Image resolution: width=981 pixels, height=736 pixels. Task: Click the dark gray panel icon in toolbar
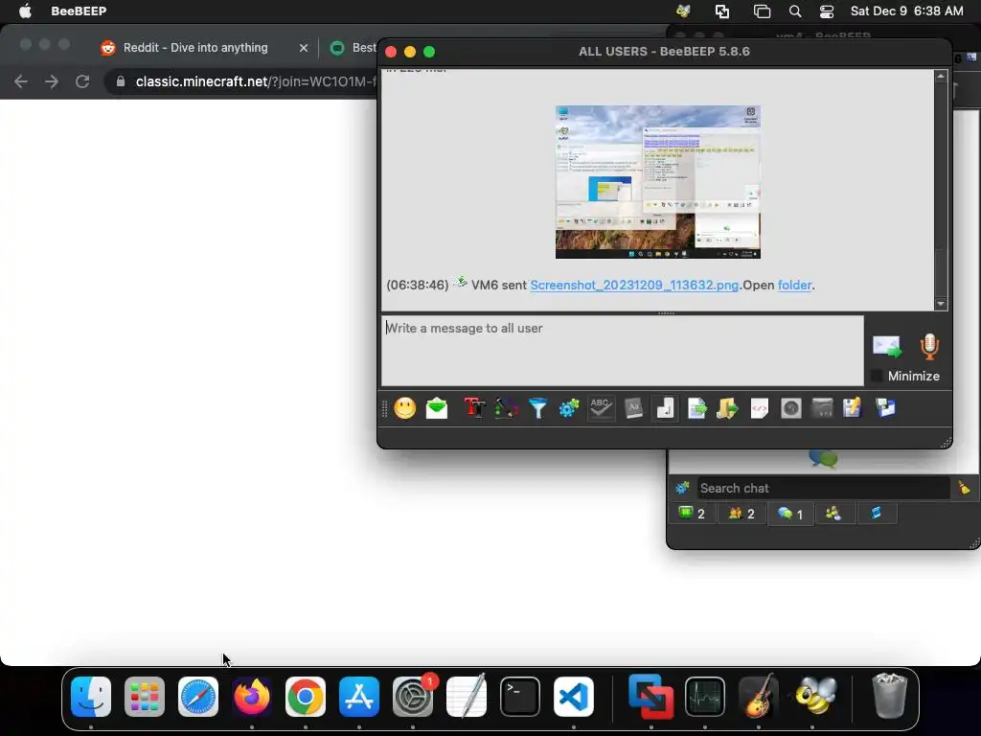(x=822, y=408)
